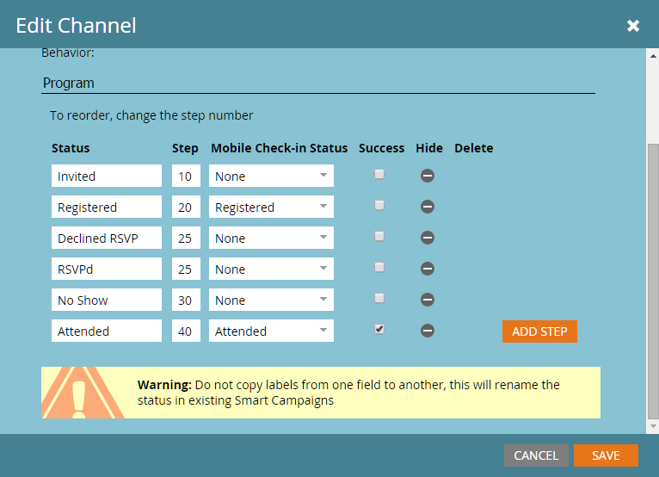Click the Delete column header

click(474, 148)
